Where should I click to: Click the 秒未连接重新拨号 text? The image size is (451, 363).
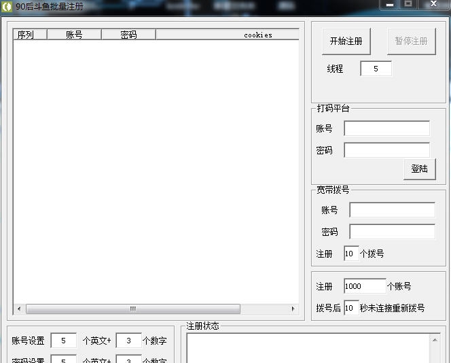[392, 308]
